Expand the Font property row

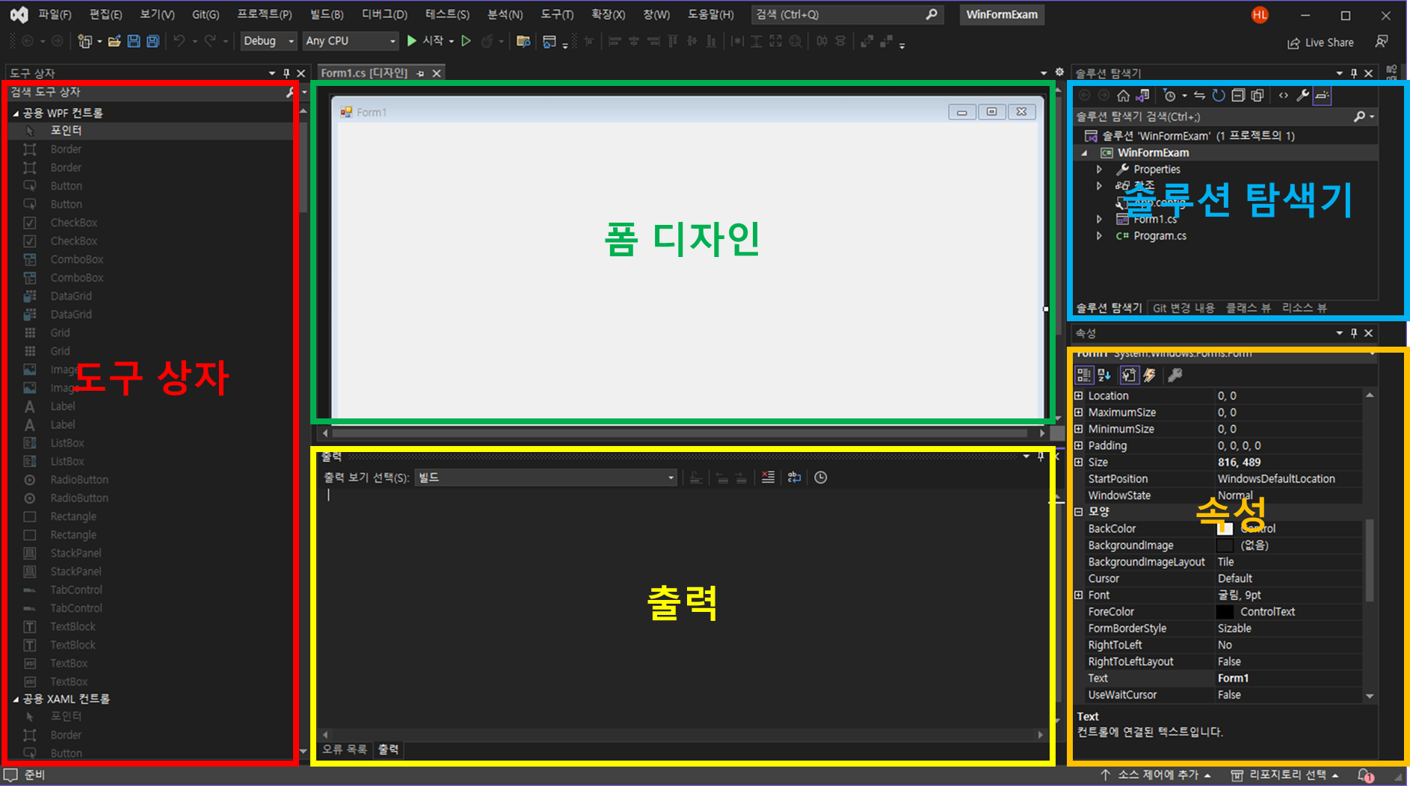[x=1079, y=595]
